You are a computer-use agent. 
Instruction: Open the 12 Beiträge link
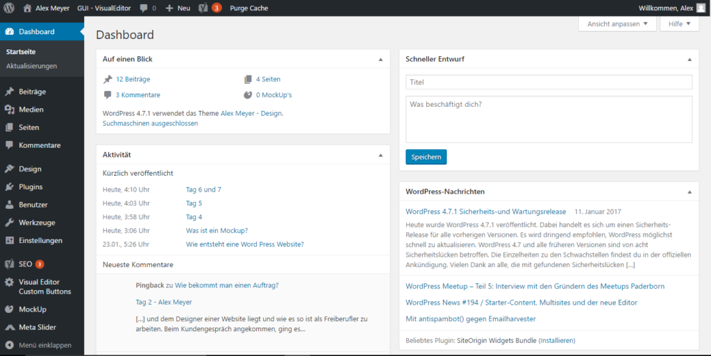[133, 79]
